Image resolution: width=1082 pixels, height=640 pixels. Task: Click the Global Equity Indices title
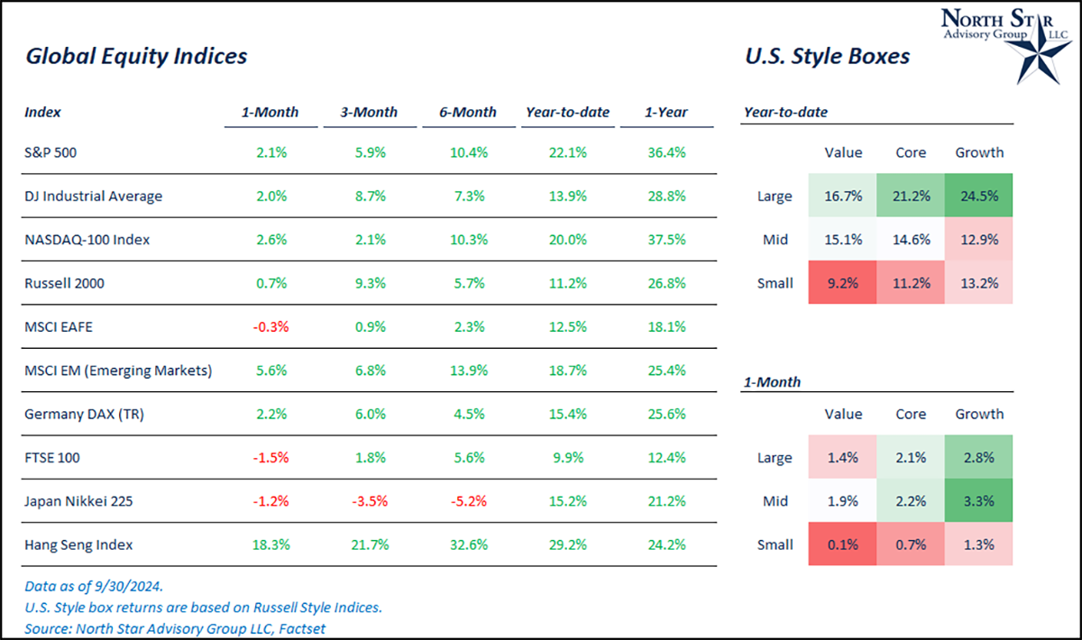136,56
